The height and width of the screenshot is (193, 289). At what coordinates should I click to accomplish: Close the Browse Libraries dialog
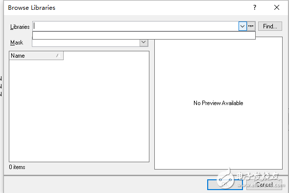277,7
